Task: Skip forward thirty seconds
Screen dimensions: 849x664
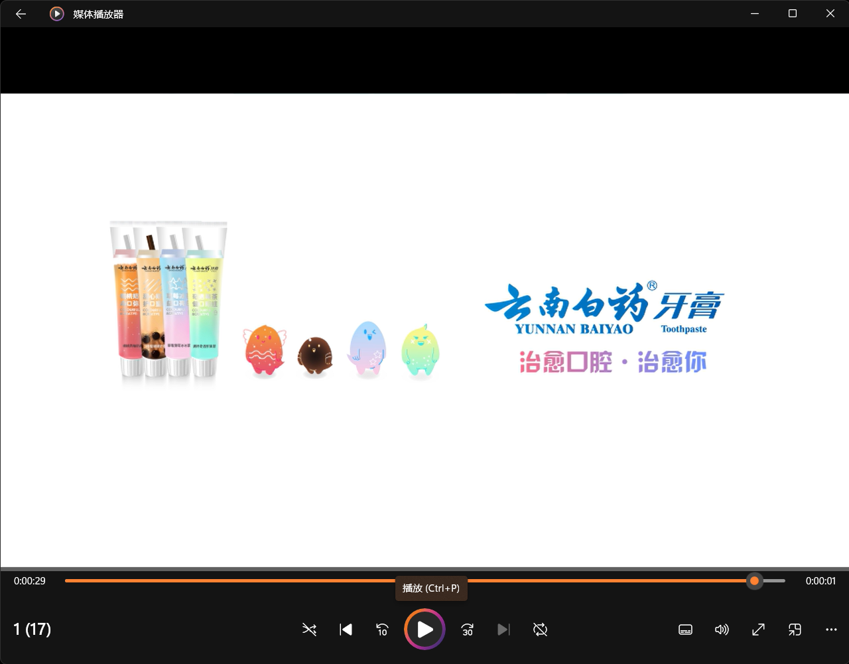Action: (x=468, y=630)
